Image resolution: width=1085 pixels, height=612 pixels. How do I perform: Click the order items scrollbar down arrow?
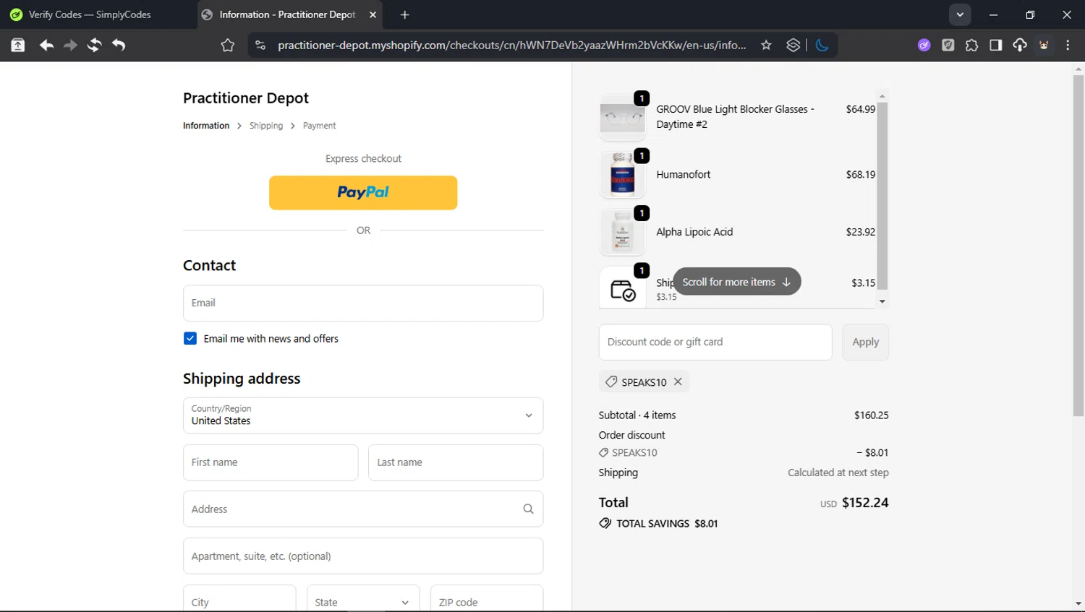point(882,301)
